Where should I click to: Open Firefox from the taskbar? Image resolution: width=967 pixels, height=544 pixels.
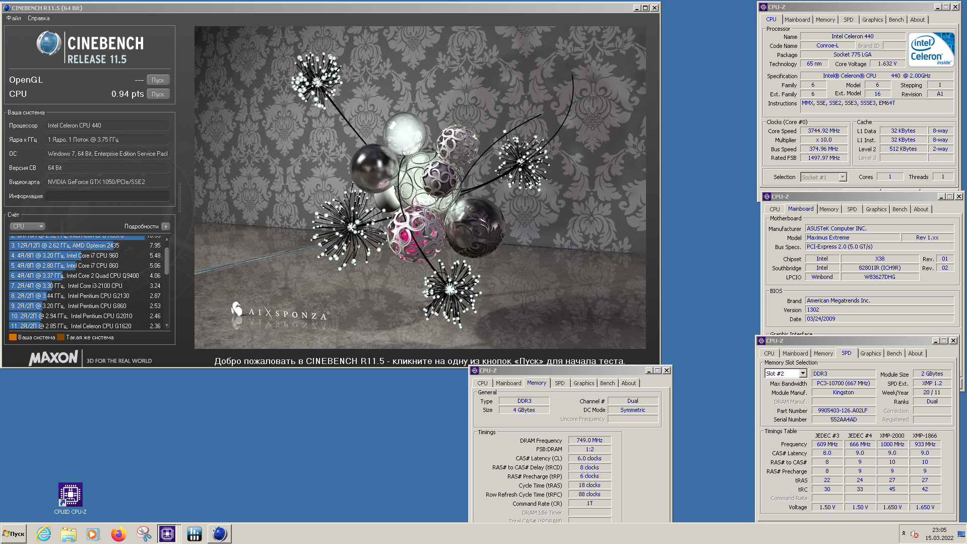118,534
